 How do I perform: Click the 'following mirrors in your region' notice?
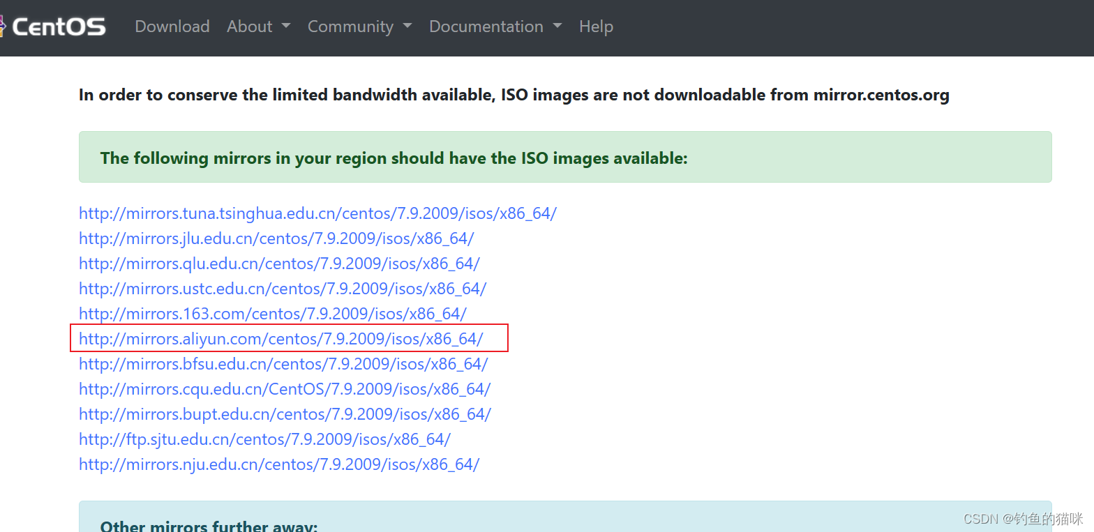[x=565, y=157]
